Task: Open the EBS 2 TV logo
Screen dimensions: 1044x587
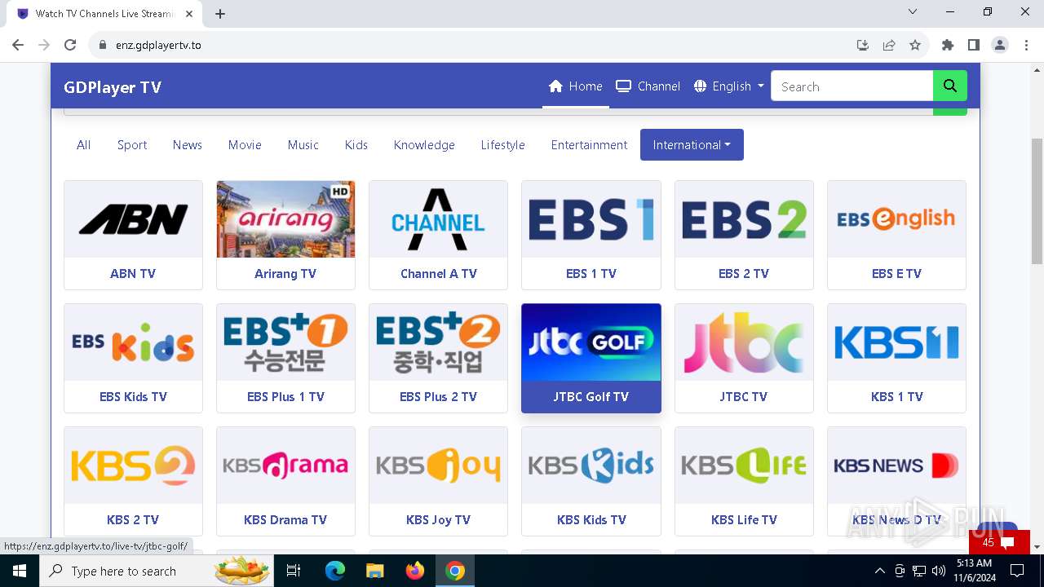Action: pos(744,219)
